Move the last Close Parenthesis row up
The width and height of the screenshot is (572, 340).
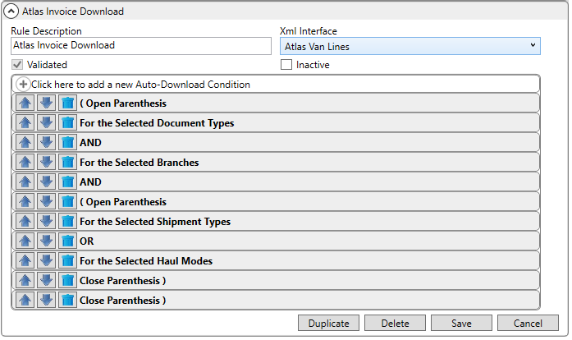25,301
